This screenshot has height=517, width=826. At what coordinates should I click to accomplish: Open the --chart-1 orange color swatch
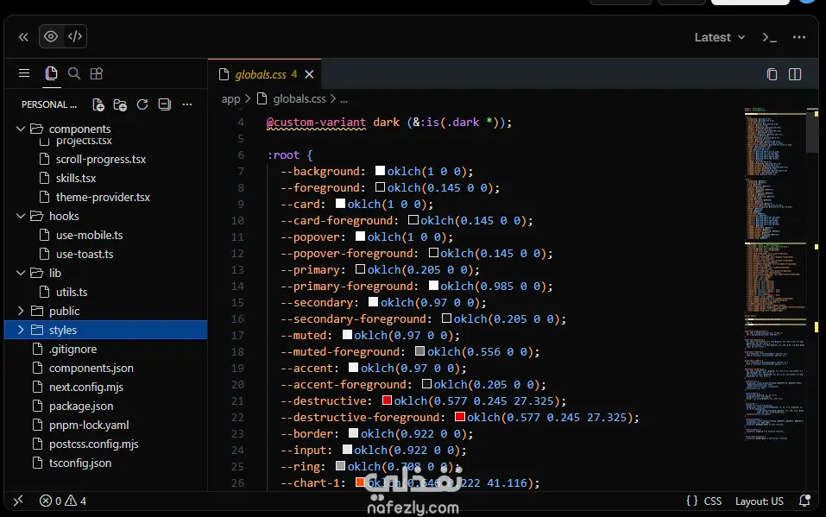click(x=360, y=482)
